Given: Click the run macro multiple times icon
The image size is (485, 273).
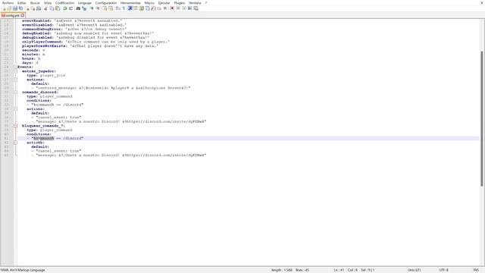Looking at the screenshot, I should (190, 8).
